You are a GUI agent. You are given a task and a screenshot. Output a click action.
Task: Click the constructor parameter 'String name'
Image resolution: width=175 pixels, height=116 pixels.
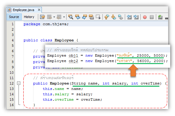pos(85,83)
